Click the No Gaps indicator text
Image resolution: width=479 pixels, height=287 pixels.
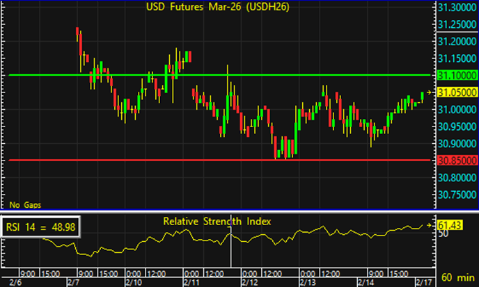click(24, 205)
